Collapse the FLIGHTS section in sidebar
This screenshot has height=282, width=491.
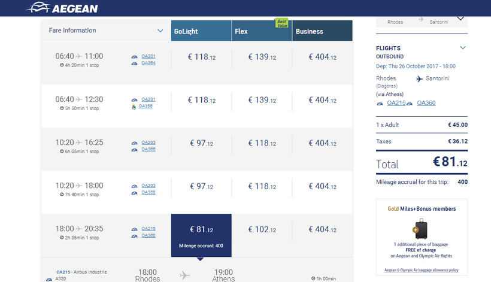(462, 48)
